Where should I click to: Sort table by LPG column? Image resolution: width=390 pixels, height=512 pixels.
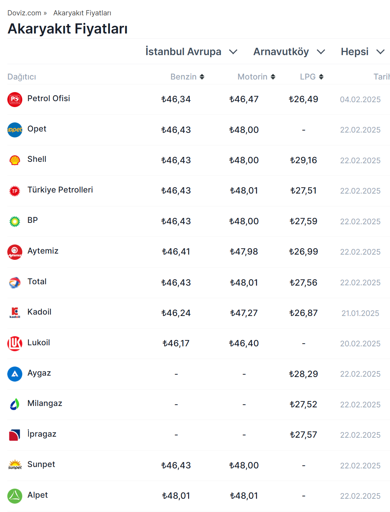click(x=312, y=77)
